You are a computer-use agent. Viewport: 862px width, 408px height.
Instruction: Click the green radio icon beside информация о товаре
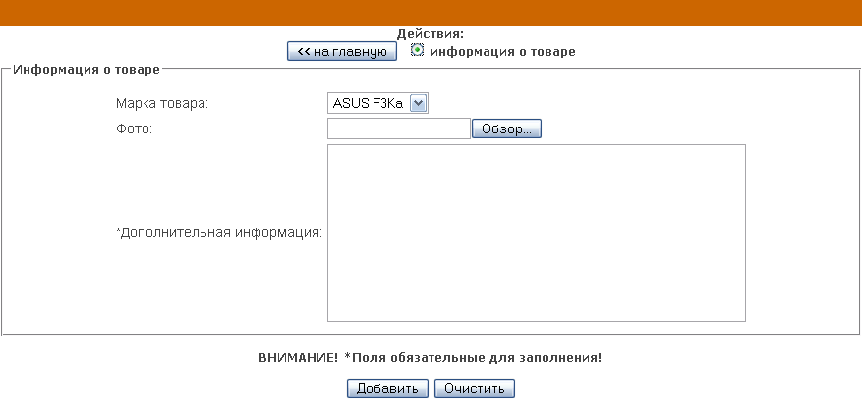(417, 51)
